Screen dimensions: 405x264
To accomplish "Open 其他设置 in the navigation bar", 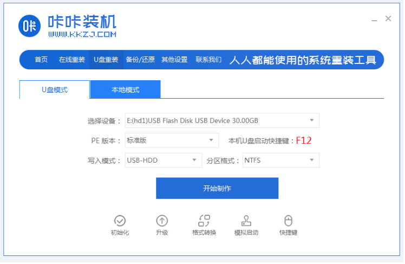I will pos(175,60).
